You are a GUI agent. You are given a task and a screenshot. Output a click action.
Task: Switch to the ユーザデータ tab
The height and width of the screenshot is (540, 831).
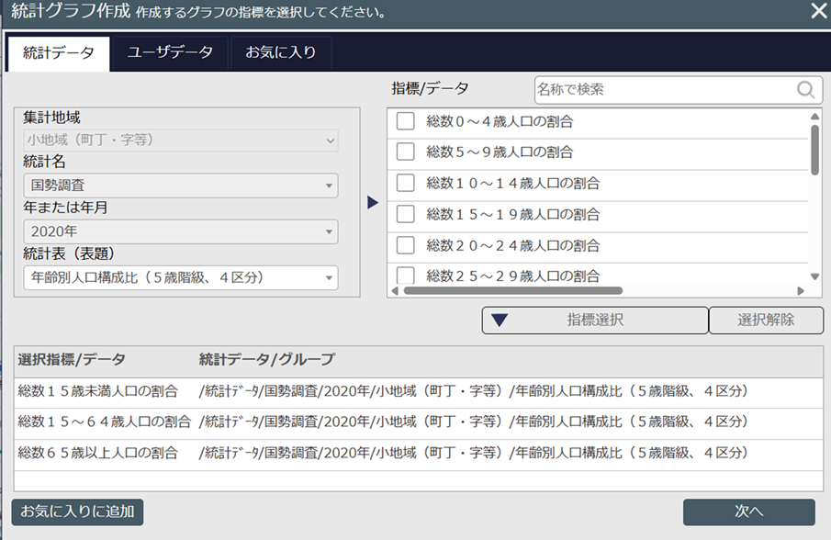coord(170,53)
